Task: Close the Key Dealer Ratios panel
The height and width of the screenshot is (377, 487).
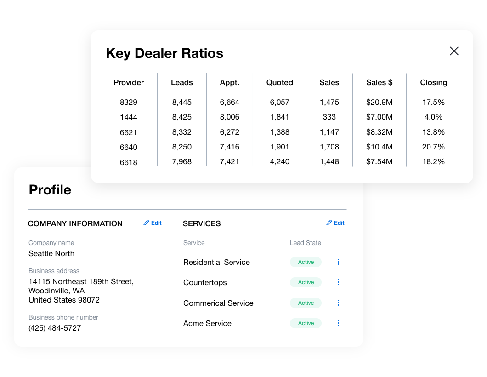Action: [x=454, y=51]
